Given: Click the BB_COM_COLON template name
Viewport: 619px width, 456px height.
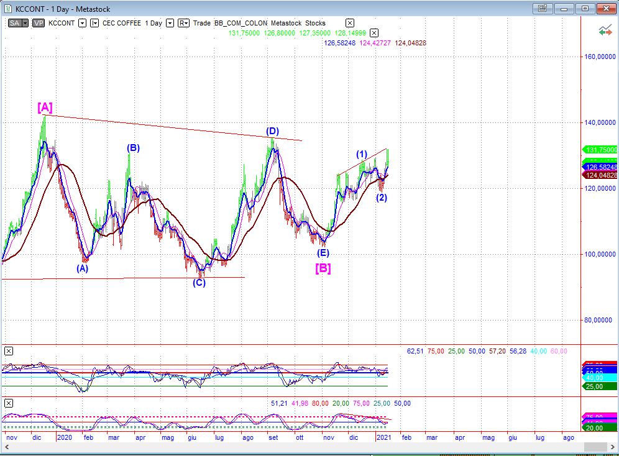Looking at the screenshot, I should point(241,23).
